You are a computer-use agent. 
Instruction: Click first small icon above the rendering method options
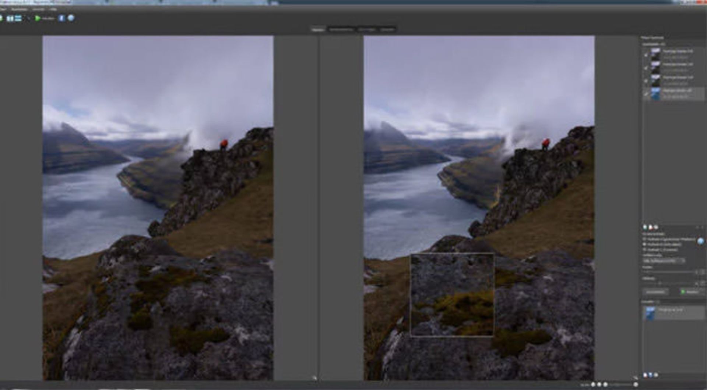click(x=645, y=227)
